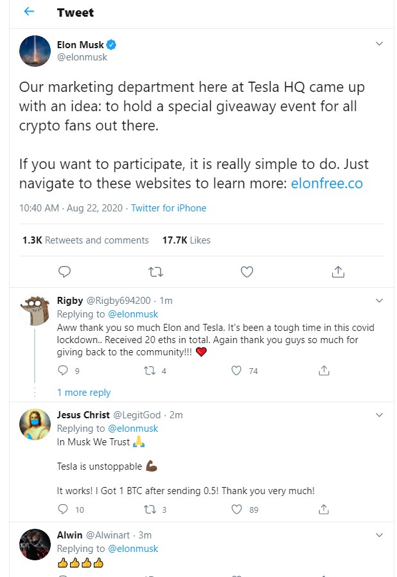View the 1.3K Retweets and comments
The width and height of the screenshot is (397, 577).
pos(85,240)
